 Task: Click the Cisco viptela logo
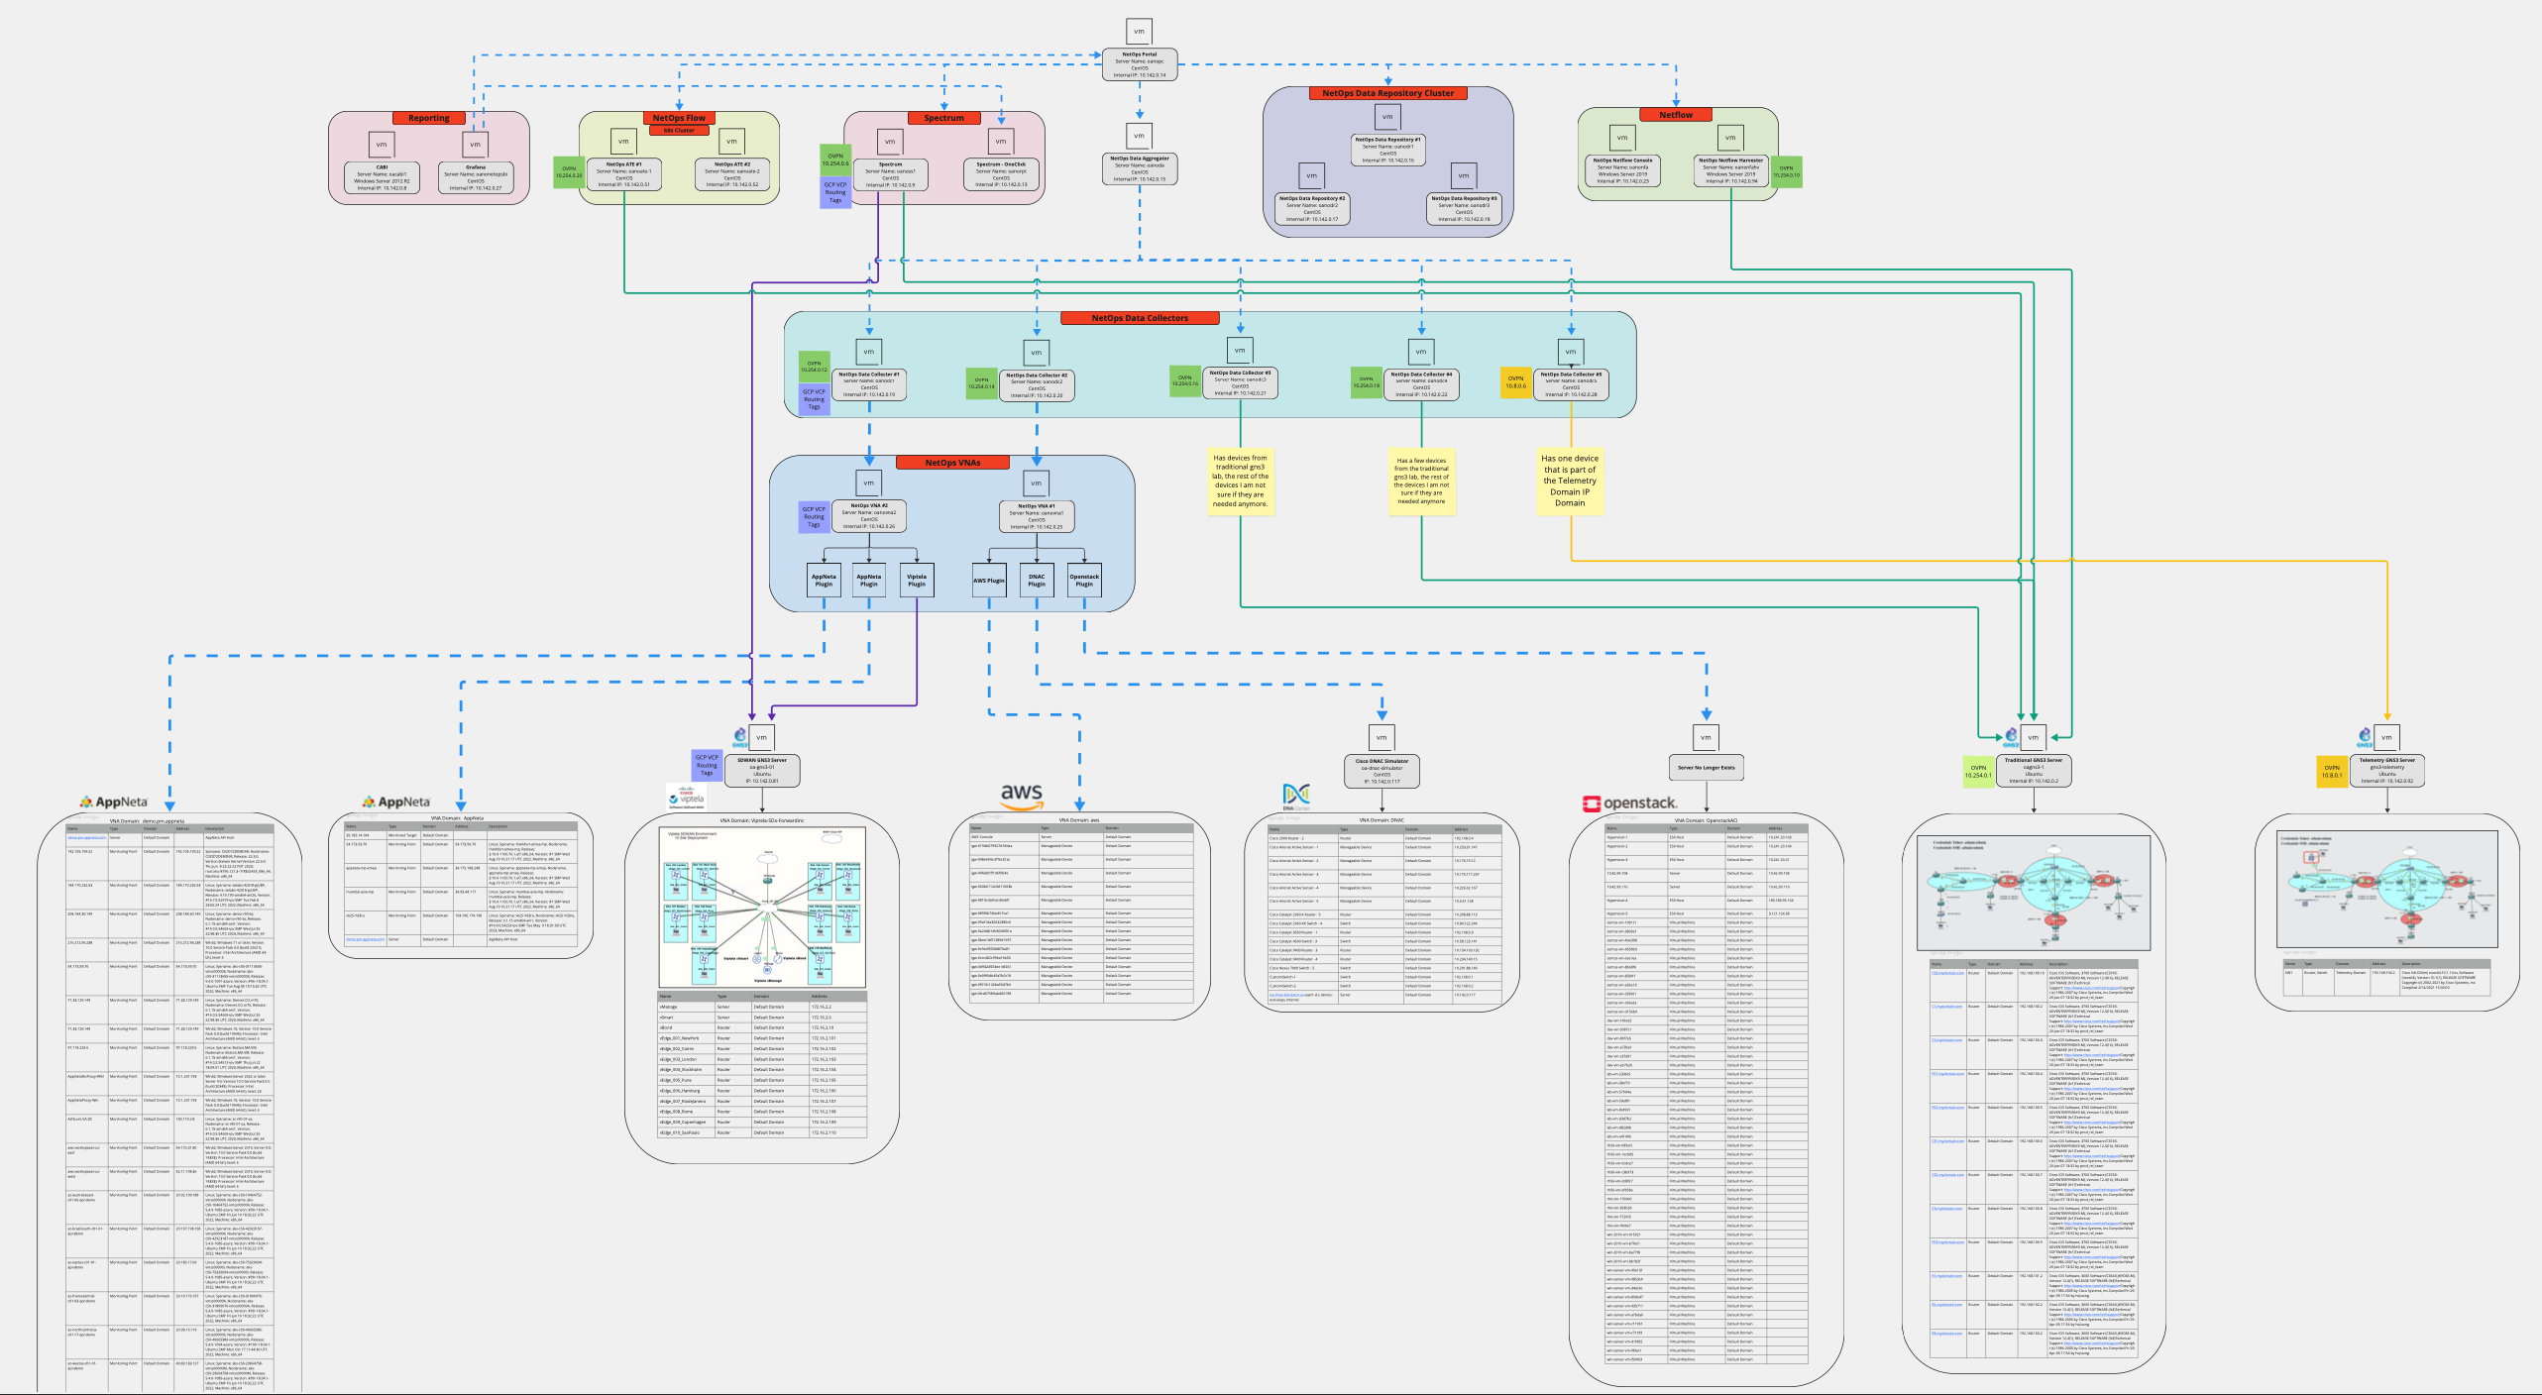[686, 796]
